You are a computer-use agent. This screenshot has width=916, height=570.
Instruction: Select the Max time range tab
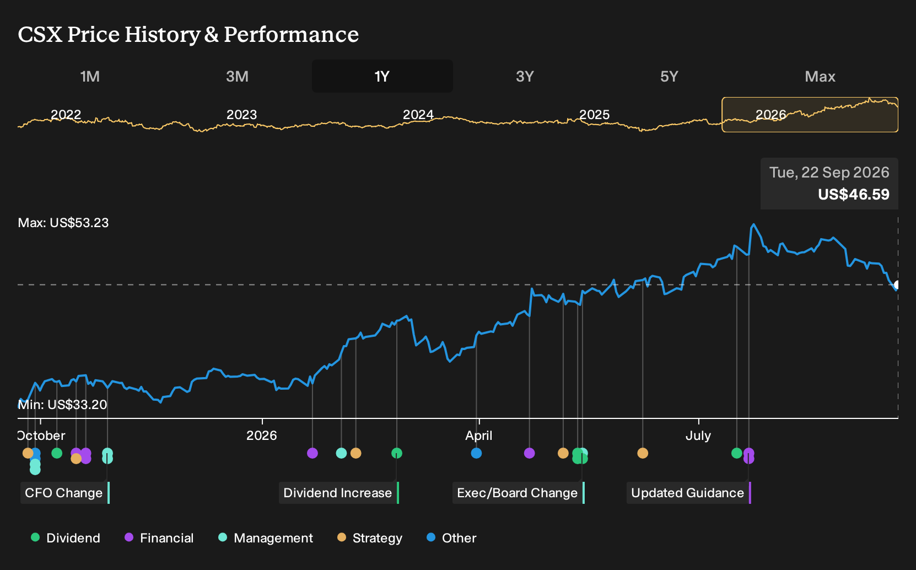820,76
